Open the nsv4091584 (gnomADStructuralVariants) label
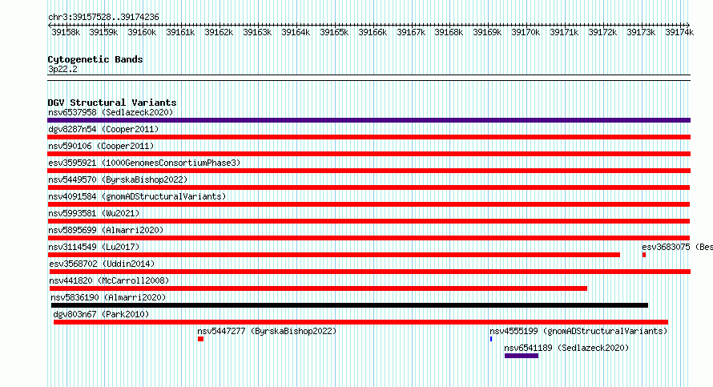The width and height of the screenshot is (713, 387). 137,196
